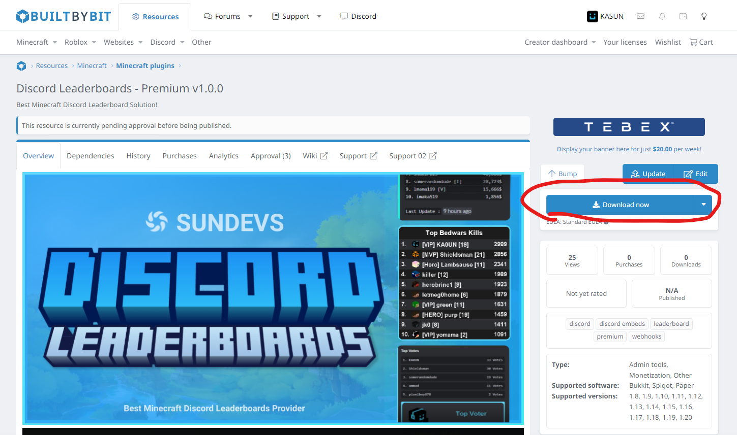Click the wallet icon in header
The width and height of the screenshot is (737, 435).
683,16
